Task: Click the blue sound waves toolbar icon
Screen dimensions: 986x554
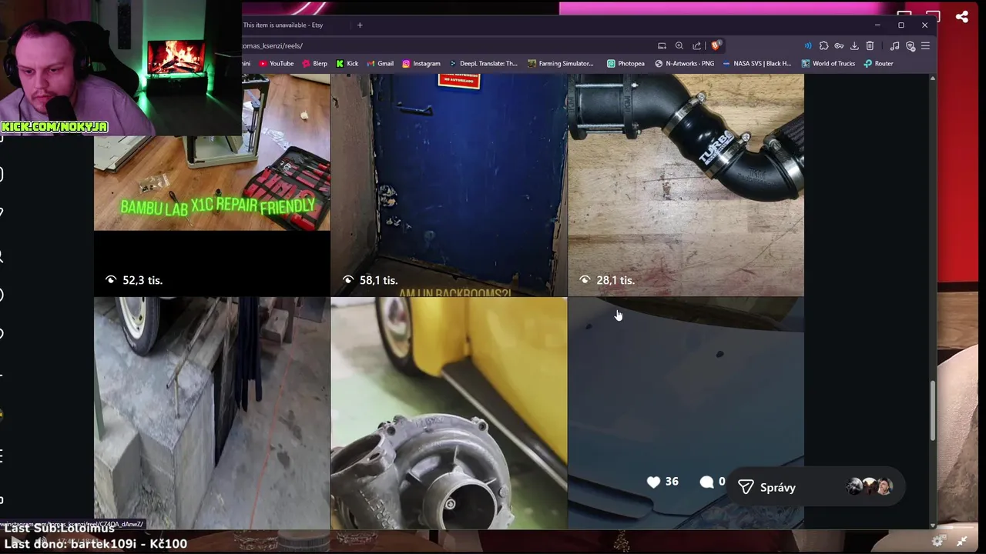Action: (807, 45)
